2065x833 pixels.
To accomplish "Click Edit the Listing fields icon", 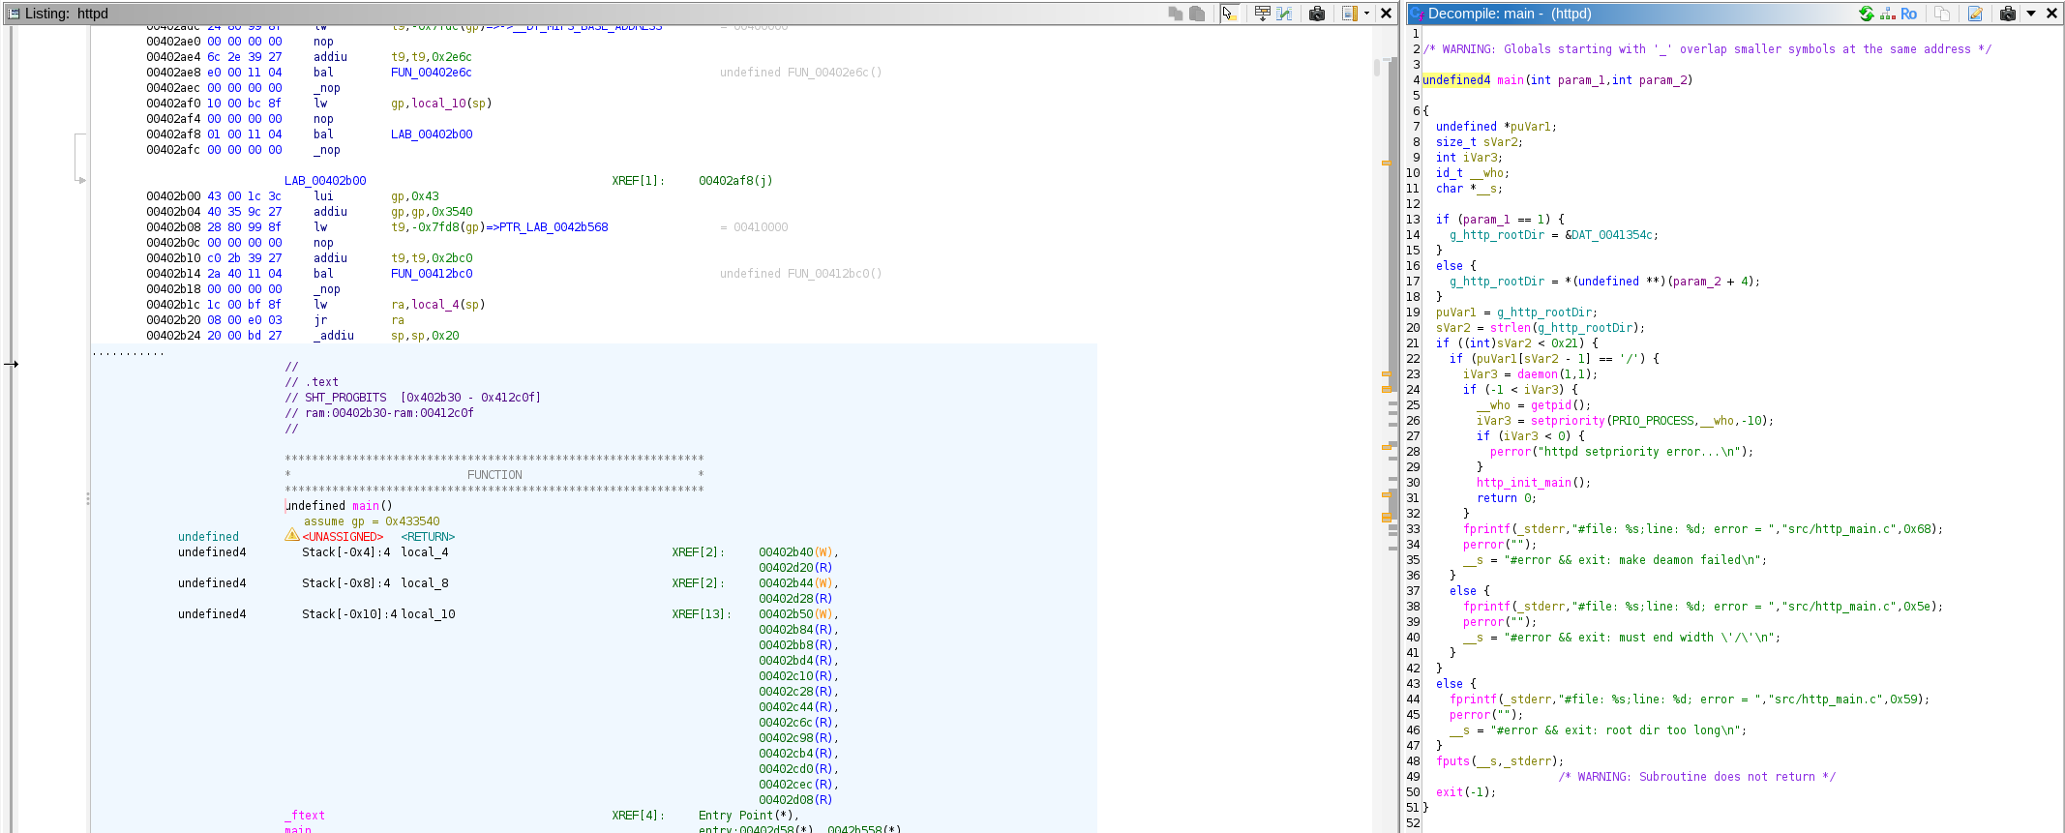I will tap(1262, 14).
